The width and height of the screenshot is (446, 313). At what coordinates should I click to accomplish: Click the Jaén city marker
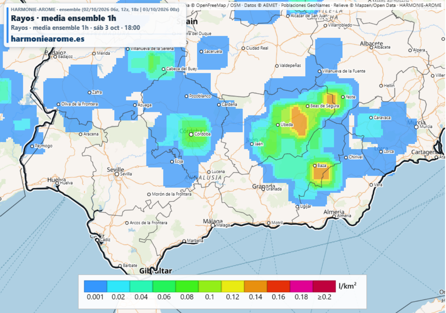coord(252,144)
